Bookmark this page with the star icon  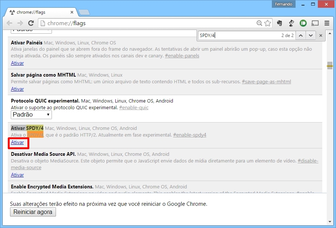tap(268, 23)
